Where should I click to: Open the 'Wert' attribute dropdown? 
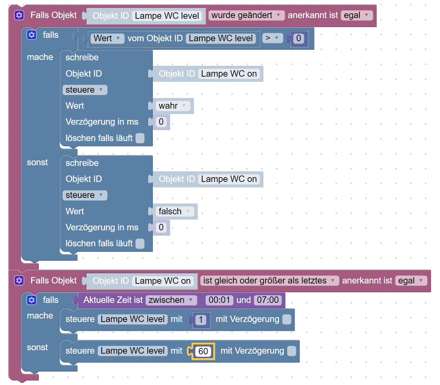point(107,38)
